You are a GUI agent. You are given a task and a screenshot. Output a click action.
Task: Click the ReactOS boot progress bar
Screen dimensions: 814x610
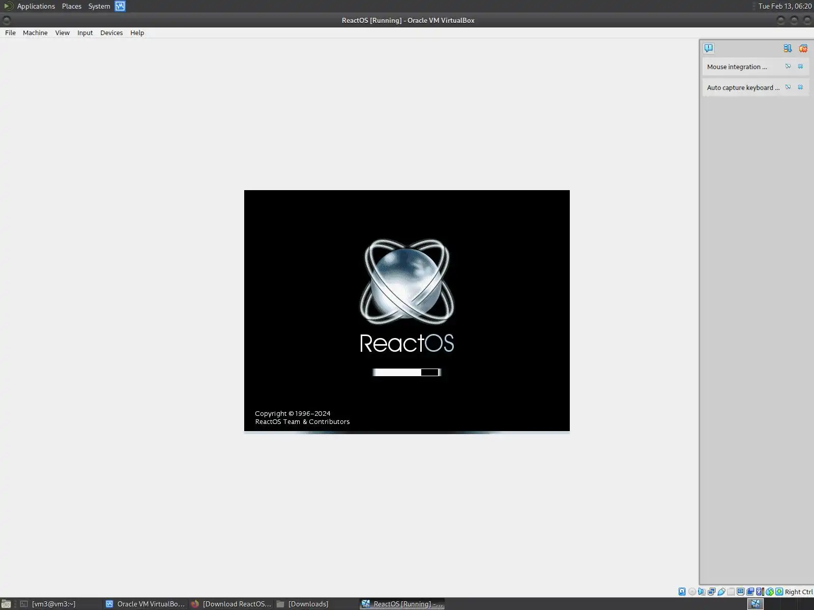406,372
